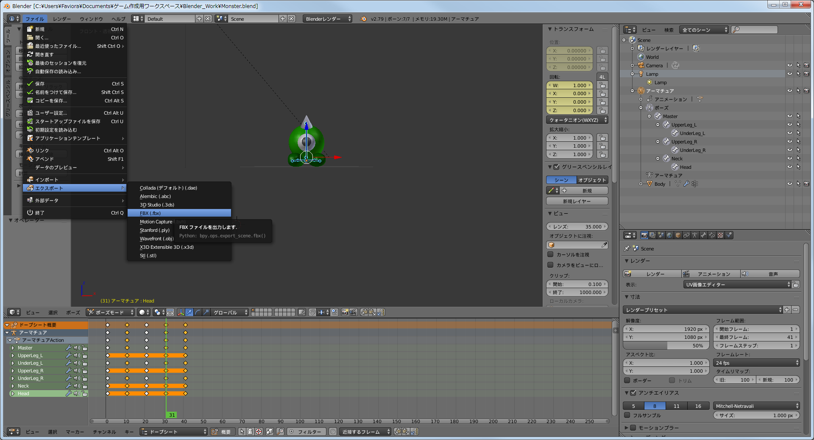
Task: Enable the カメラをビューにロ... checkbox
Action: (x=550, y=265)
